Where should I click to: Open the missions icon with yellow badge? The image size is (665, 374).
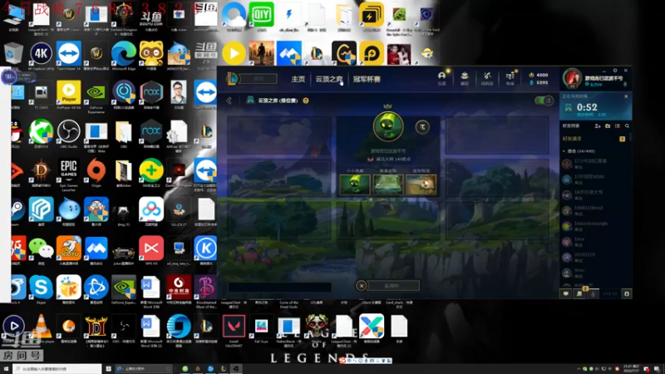(579, 293)
